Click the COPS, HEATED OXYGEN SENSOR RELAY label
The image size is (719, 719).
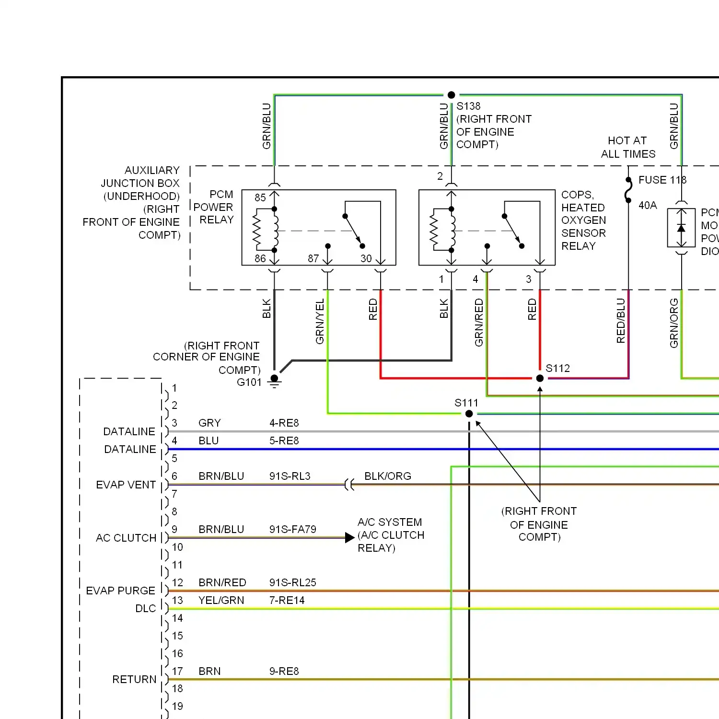(583, 220)
